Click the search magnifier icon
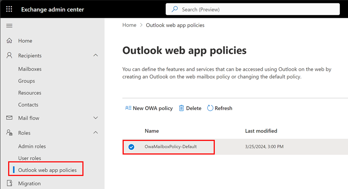 (175, 10)
